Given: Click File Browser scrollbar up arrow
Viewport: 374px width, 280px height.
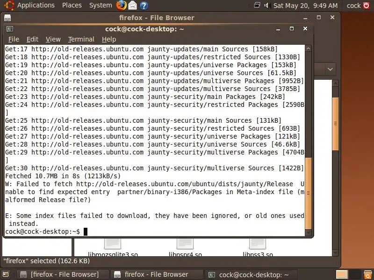Looking at the screenshot, I should click(335, 84).
